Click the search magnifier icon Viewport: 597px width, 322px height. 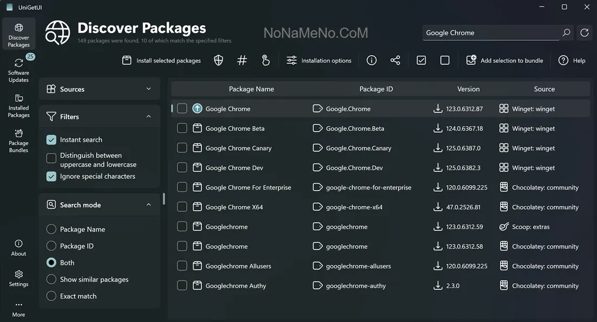click(566, 33)
